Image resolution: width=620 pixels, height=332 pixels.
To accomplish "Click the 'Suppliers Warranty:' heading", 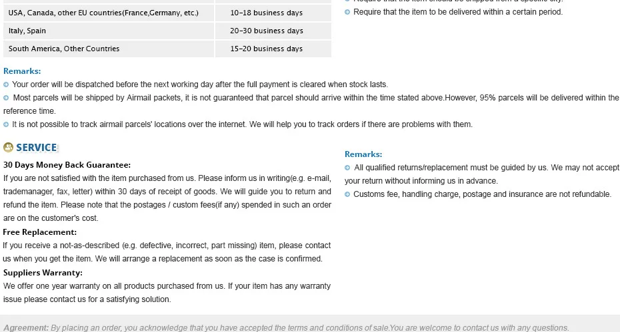I will tap(43, 273).
